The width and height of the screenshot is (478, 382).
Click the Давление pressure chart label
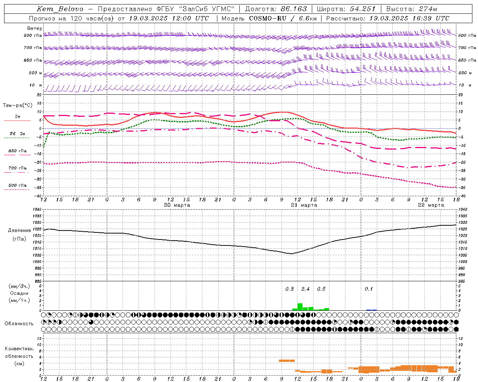[x=19, y=231]
